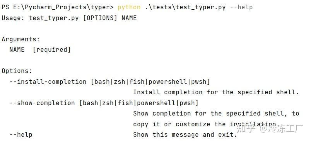
Task: Click the Usage line text
Action: click(69, 18)
